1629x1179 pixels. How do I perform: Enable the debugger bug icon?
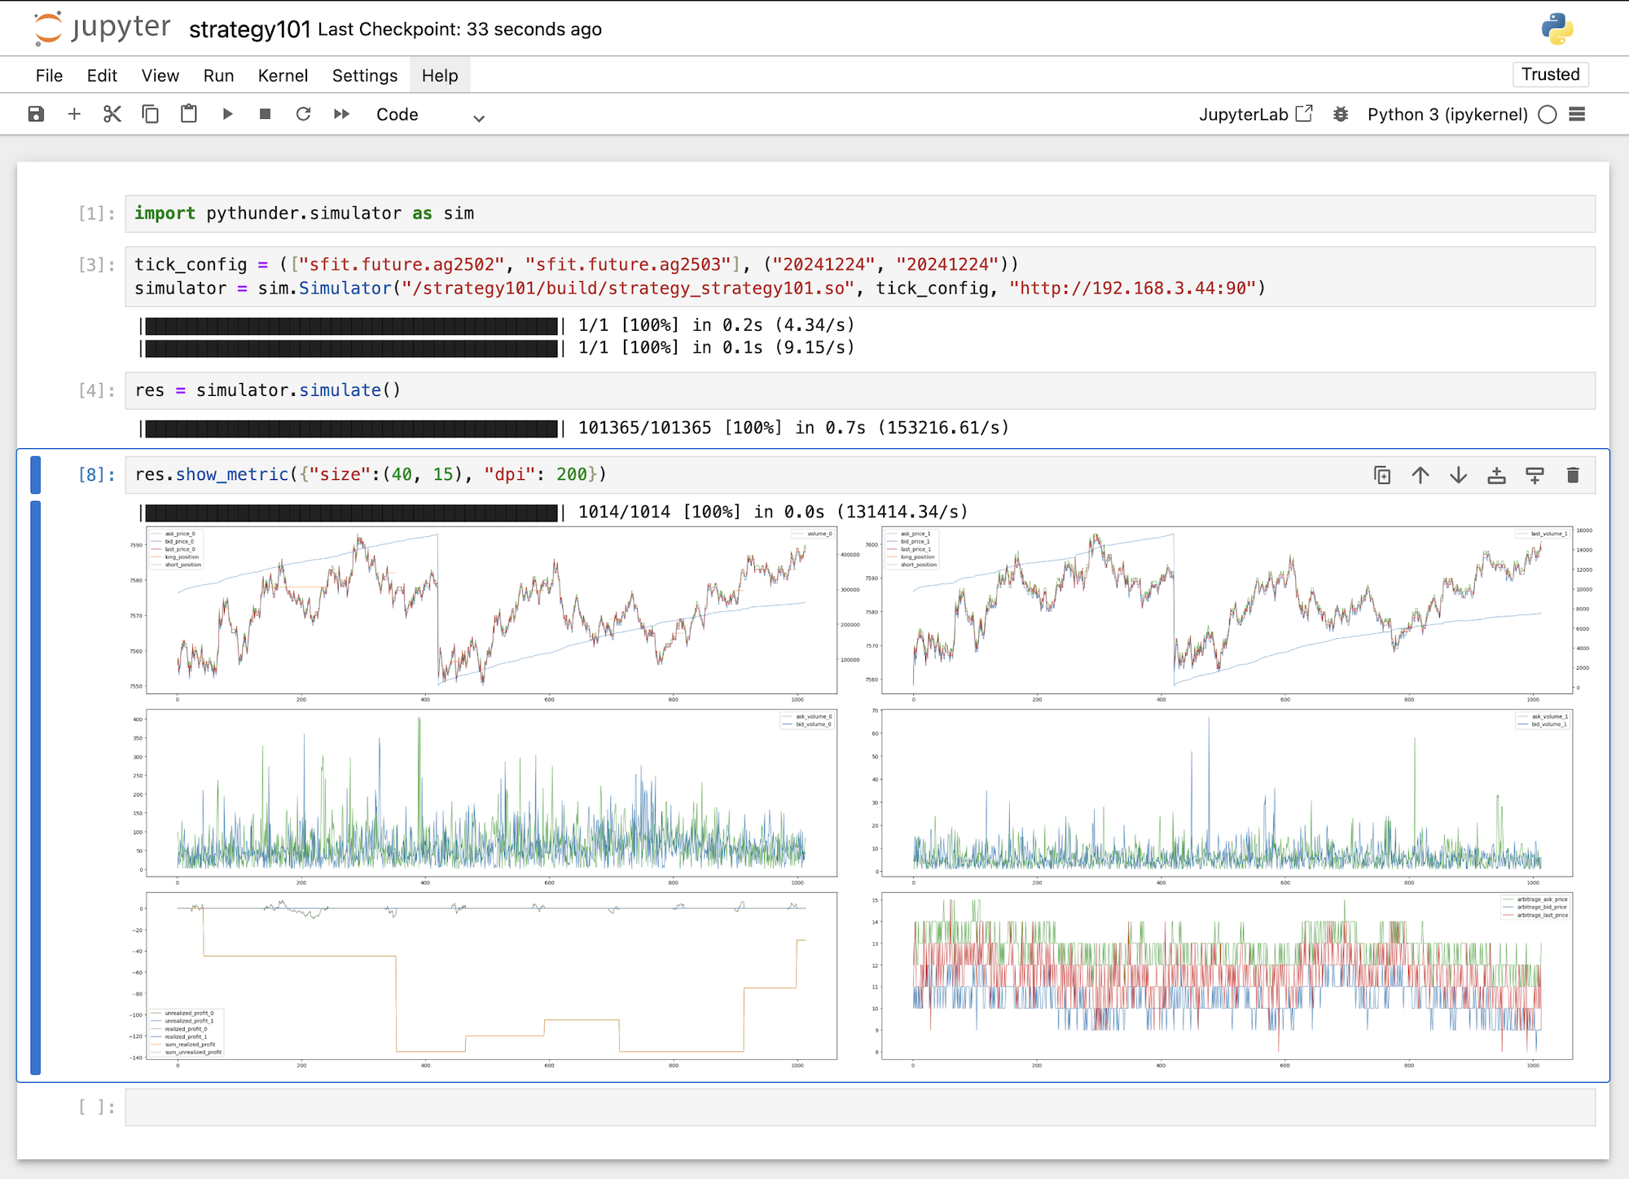click(x=1341, y=114)
